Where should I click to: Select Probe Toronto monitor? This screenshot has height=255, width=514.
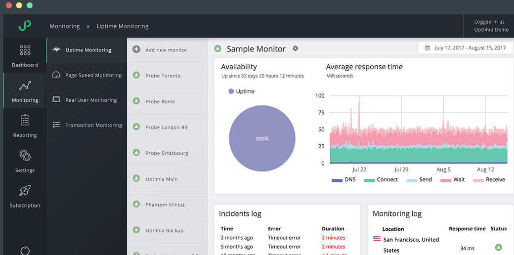tap(163, 76)
